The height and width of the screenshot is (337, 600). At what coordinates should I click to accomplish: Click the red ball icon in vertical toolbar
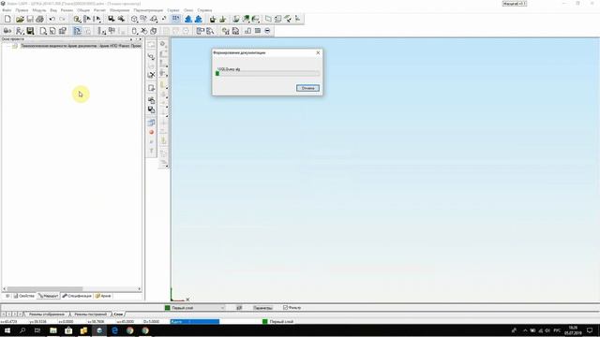click(x=151, y=132)
